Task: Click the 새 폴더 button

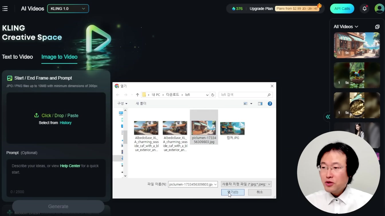Action: click(141, 103)
